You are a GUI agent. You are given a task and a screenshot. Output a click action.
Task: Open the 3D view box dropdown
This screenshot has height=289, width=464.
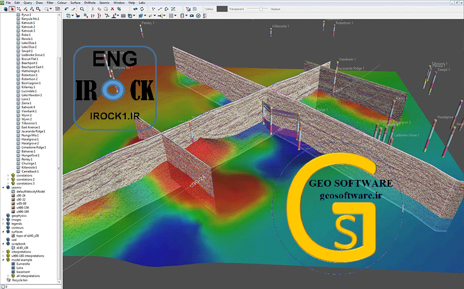pos(73,15)
